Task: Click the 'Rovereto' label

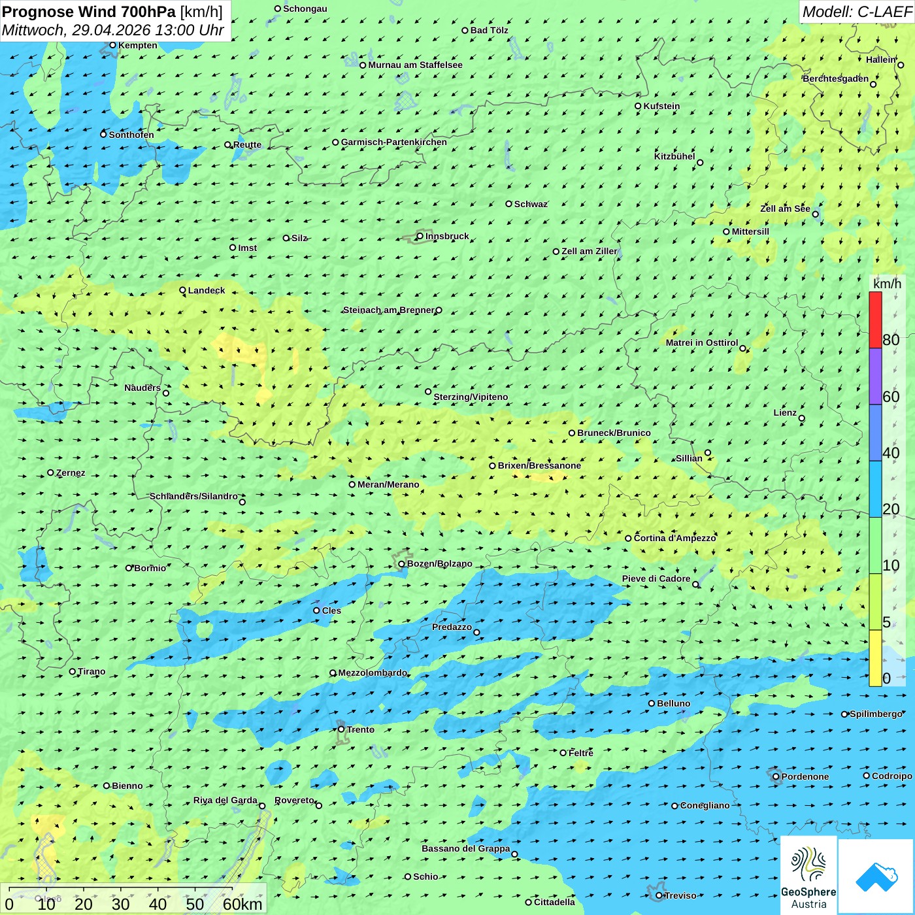Action: (295, 800)
